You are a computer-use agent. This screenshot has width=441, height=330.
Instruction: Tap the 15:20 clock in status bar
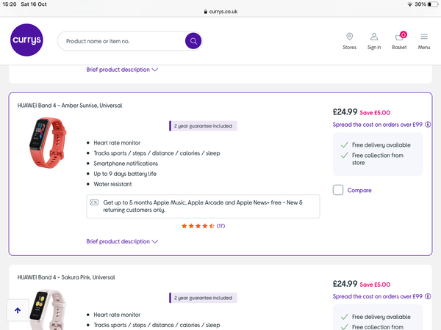tap(10, 4)
